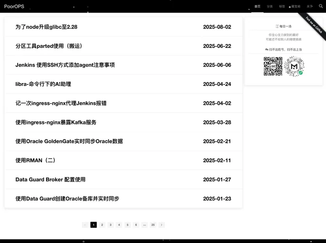Go to page 3
The image size is (326, 243).
click(110, 225)
